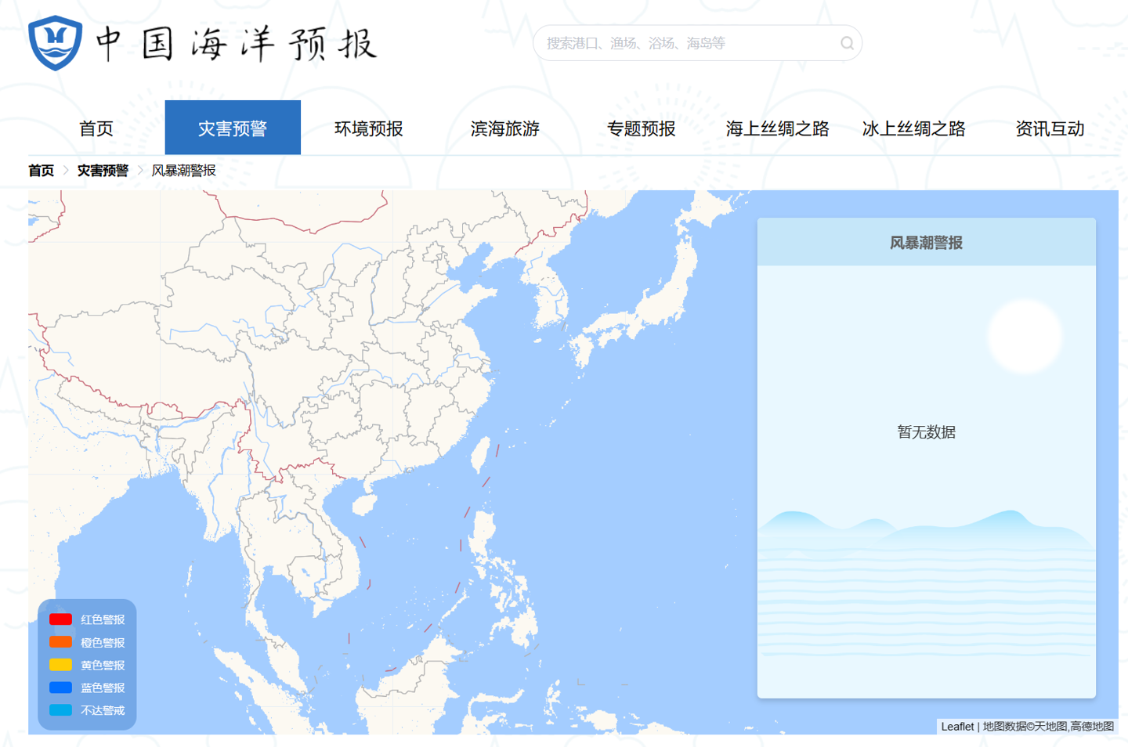
Task: Click the 风暴潮警报 panel header
Action: pos(926,243)
